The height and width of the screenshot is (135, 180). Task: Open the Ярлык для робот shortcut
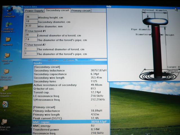pos(7,56)
